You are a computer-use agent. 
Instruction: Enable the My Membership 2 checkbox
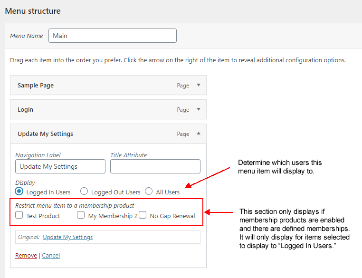tap(81, 215)
